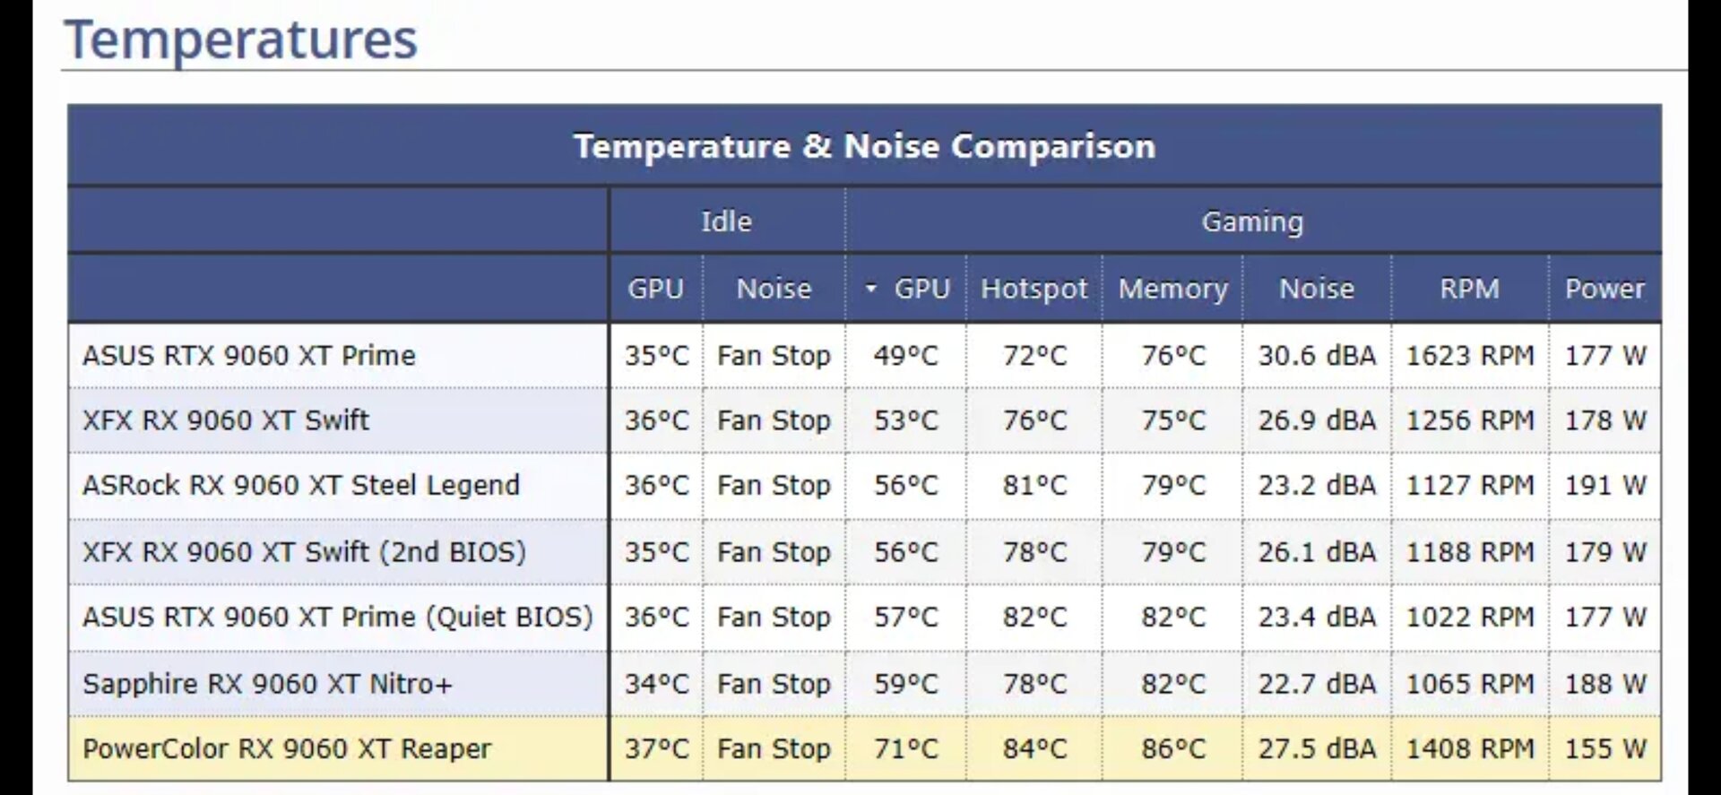Click the Gaming Noise column header
The height and width of the screenshot is (795, 1721).
coord(1316,289)
